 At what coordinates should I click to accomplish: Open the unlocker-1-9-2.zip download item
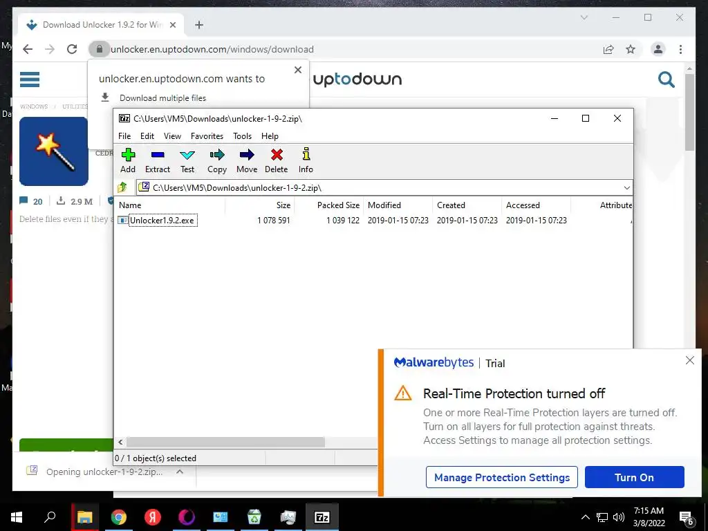(96, 472)
